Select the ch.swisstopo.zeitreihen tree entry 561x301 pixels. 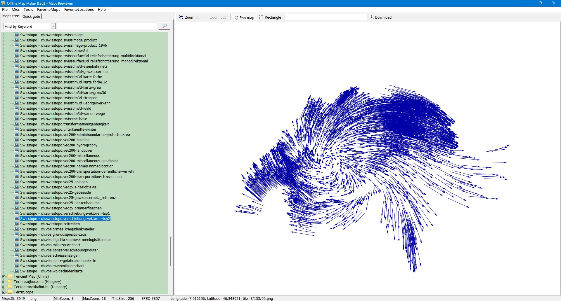(x=50, y=224)
